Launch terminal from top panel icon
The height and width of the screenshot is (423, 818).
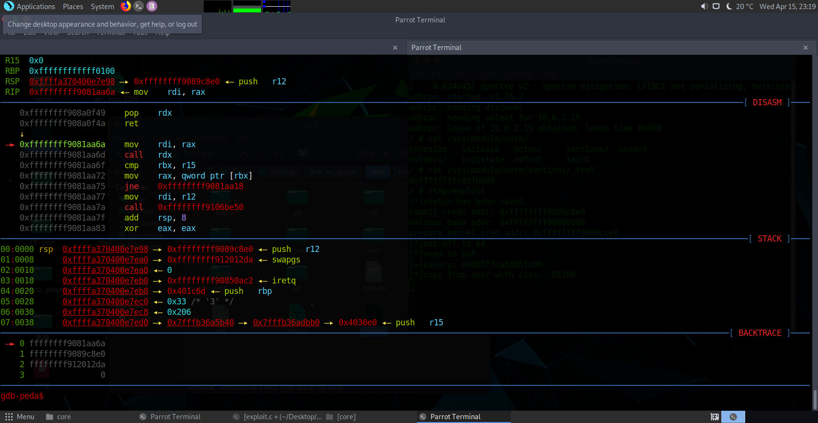point(139,6)
